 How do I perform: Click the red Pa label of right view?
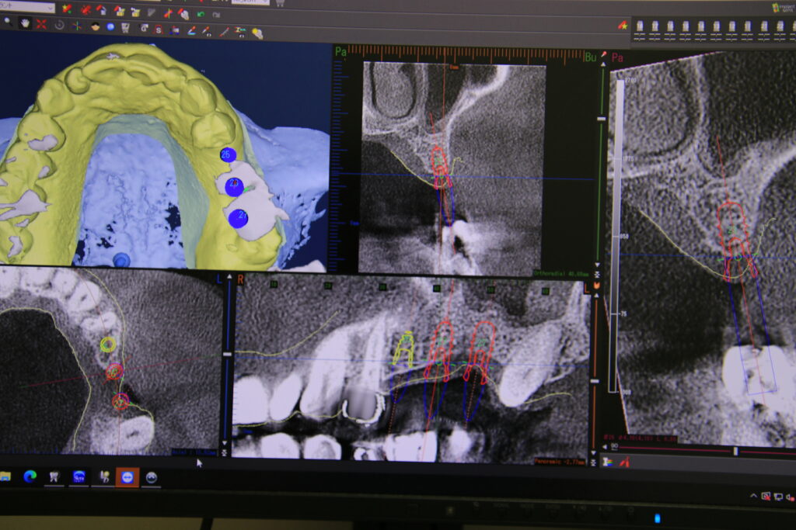pyautogui.click(x=617, y=57)
